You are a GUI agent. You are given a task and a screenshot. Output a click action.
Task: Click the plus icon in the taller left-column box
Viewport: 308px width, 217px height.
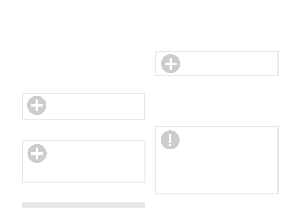pyautogui.click(x=37, y=153)
